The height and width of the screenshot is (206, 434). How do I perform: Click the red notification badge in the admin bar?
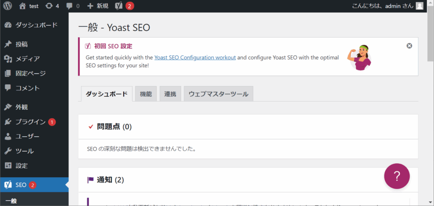click(x=130, y=6)
